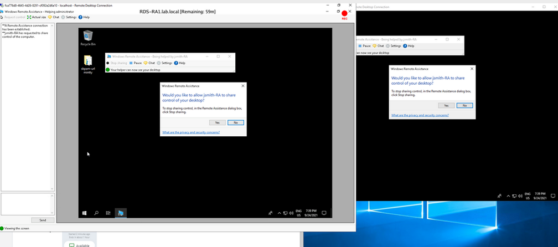
Task: Click Actual size in the Helping administrator toolbar
Action: [37, 17]
